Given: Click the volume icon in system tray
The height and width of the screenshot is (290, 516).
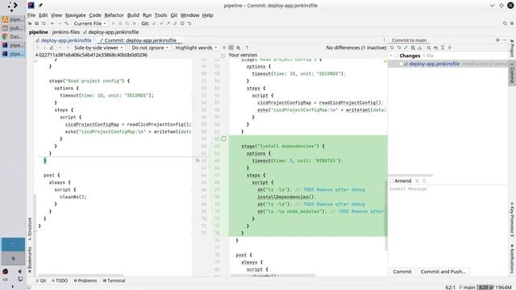Looking at the screenshot, I should pos(20,271).
